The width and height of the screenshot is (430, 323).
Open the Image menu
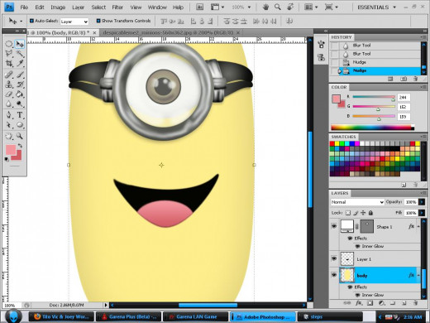click(x=58, y=7)
